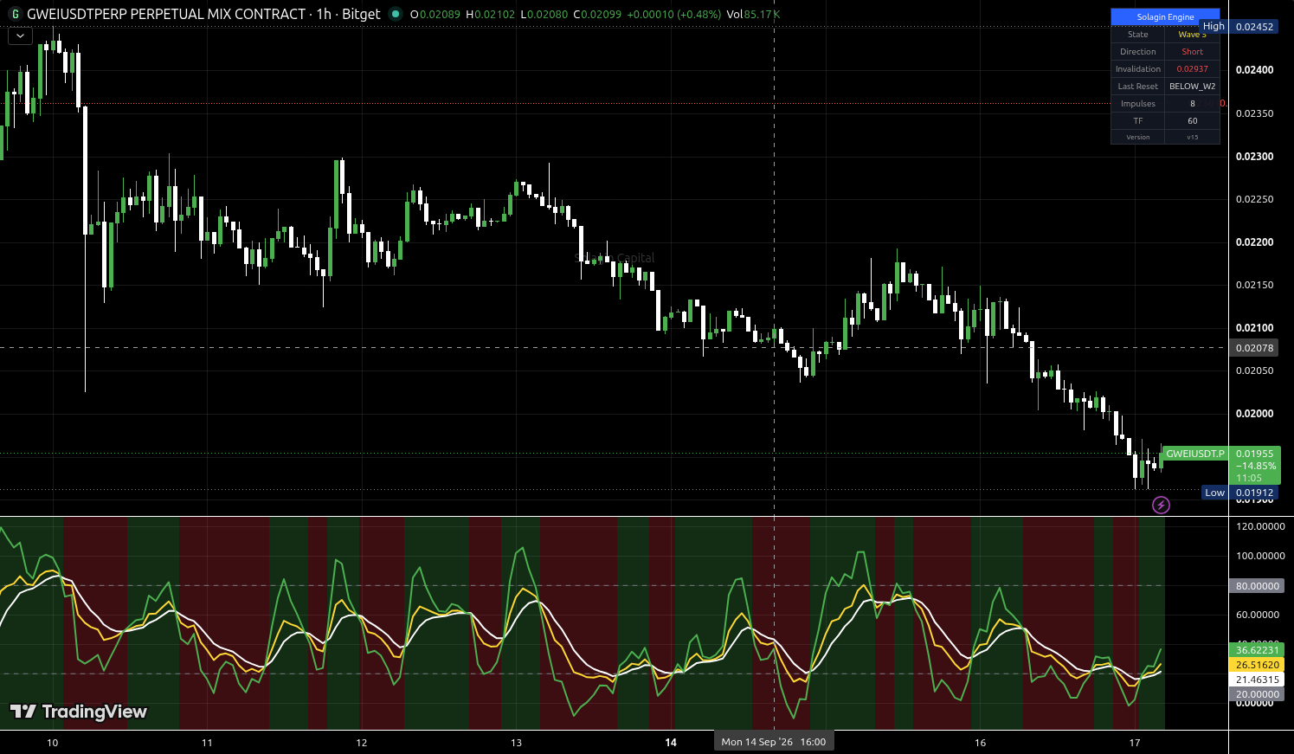Click the green market status dot
1294x754 pixels.
pyautogui.click(x=396, y=14)
